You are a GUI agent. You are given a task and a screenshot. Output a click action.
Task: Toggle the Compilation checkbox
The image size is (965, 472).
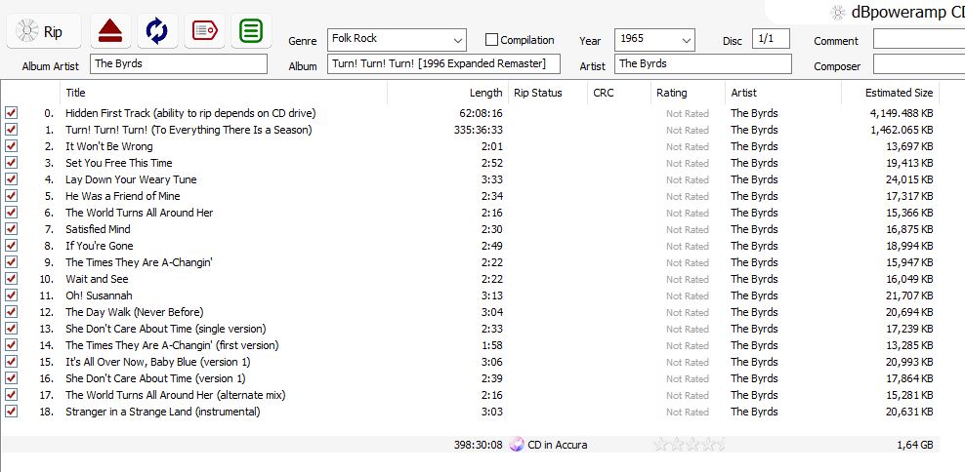click(x=491, y=40)
